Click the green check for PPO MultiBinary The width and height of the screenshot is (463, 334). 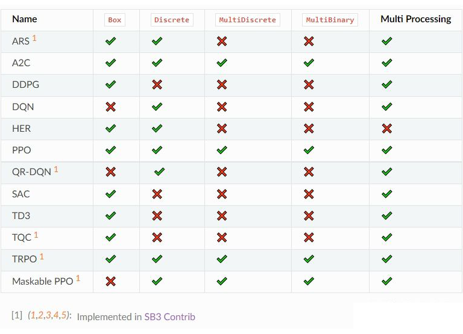tap(309, 150)
